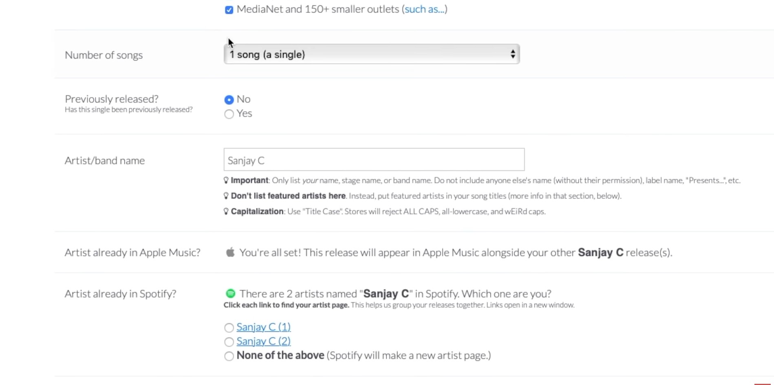Click the lightbulb icon beside Don't list featured artists
Image resolution: width=774 pixels, height=385 pixels.
coord(226,196)
